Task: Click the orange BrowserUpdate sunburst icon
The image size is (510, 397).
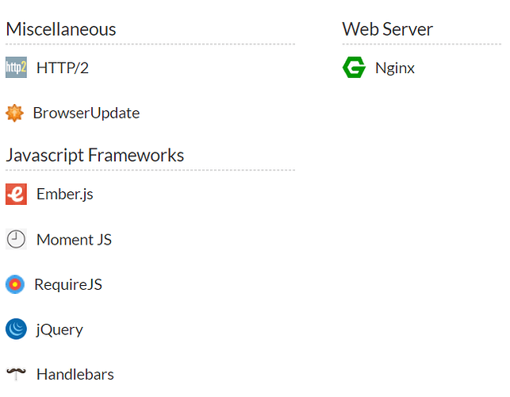Action: [14, 113]
